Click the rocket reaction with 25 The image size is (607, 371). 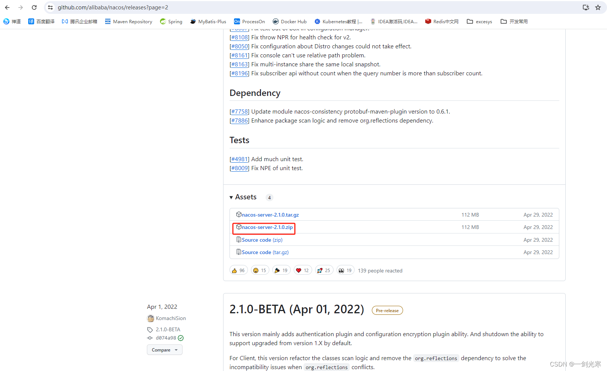(x=324, y=270)
